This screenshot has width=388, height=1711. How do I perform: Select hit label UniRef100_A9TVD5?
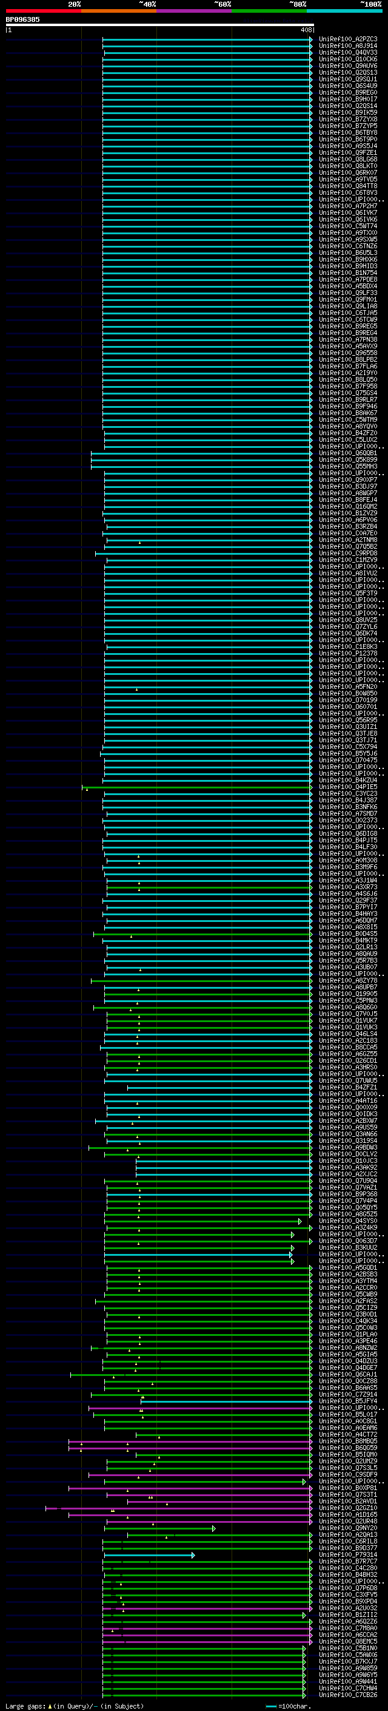click(x=347, y=179)
